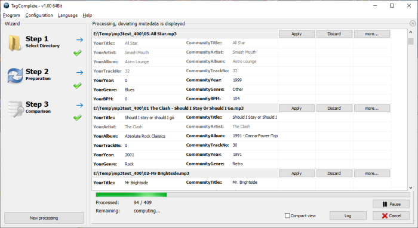Apply community metadata to All Star.mp3

coord(296,34)
